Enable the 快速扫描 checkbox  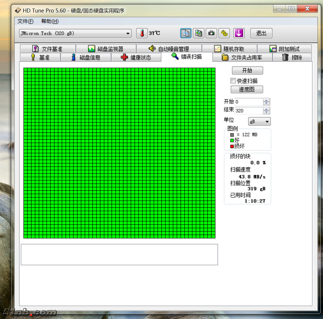tap(233, 81)
